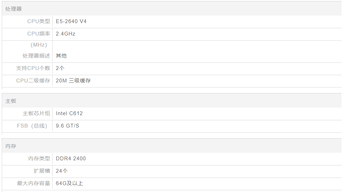Click the 9.6 GT/S bus value
The height and width of the screenshot is (192, 345).
coord(67,126)
